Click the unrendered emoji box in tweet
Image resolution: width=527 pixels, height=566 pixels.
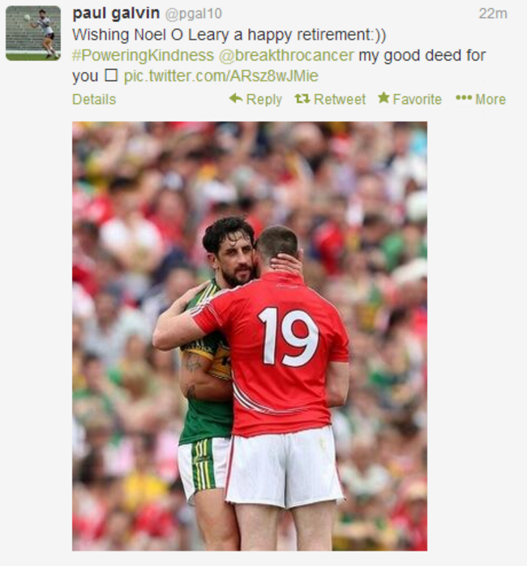111,76
